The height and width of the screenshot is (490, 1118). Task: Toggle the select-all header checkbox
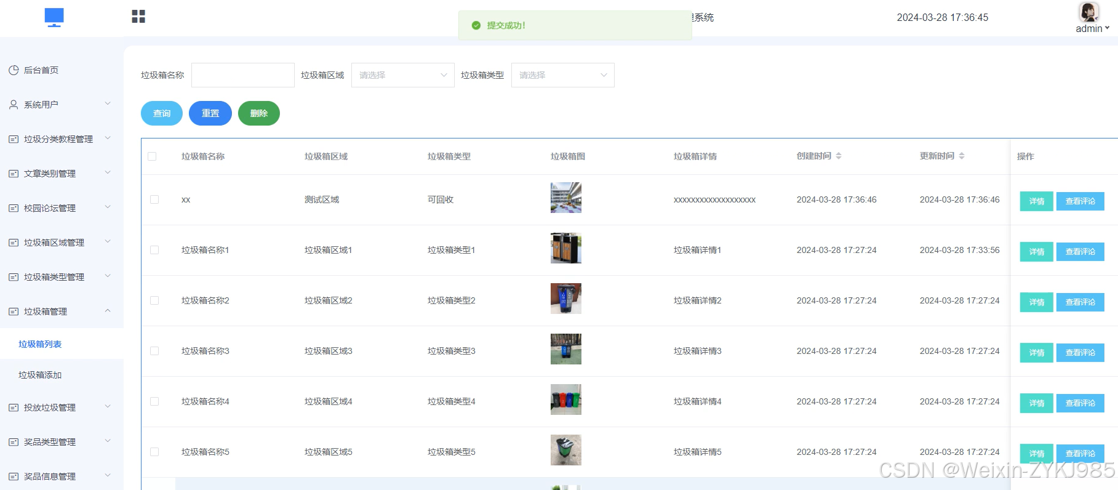pyautogui.click(x=152, y=156)
